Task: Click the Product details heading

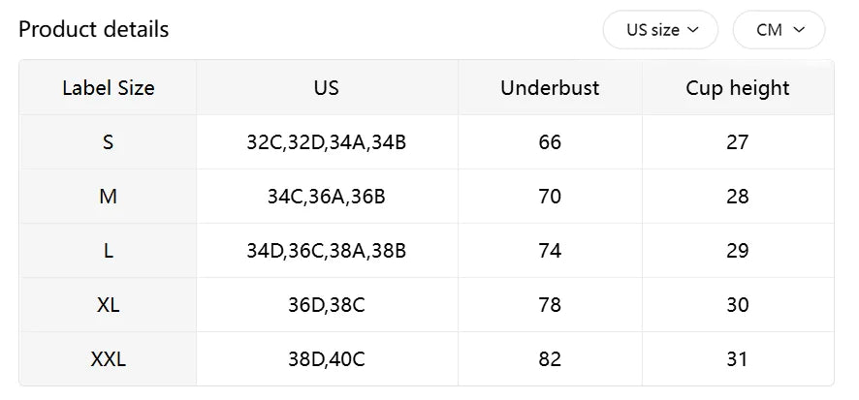Action: (x=94, y=30)
